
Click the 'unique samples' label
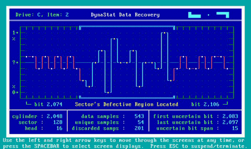pyautogui.click(x=97, y=122)
